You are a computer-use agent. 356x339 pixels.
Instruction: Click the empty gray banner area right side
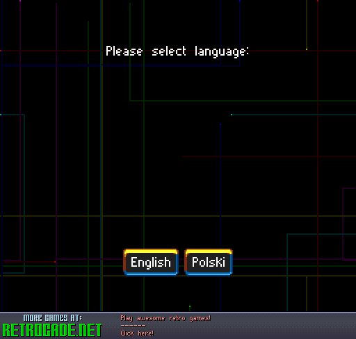[283, 326]
